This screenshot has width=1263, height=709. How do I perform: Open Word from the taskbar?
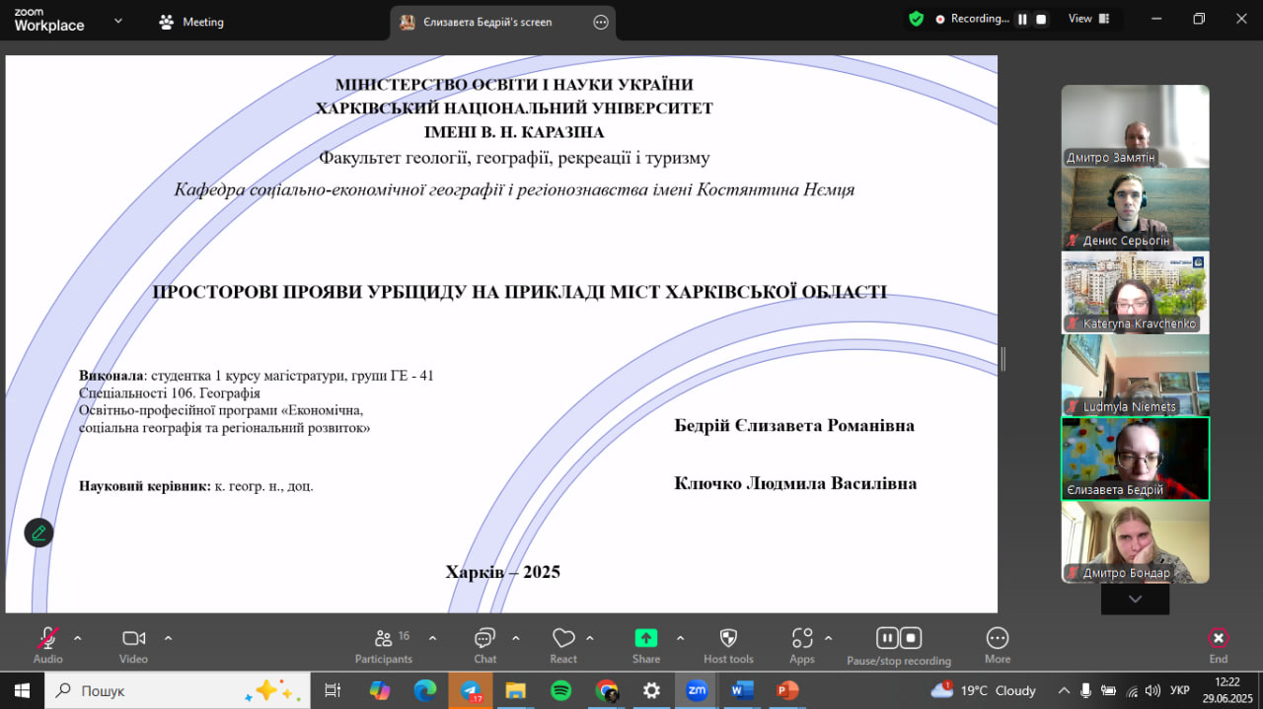coord(742,690)
